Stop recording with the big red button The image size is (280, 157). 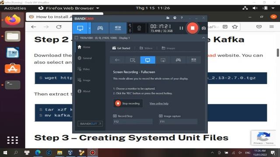pyautogui.click(x=192, y=28)
